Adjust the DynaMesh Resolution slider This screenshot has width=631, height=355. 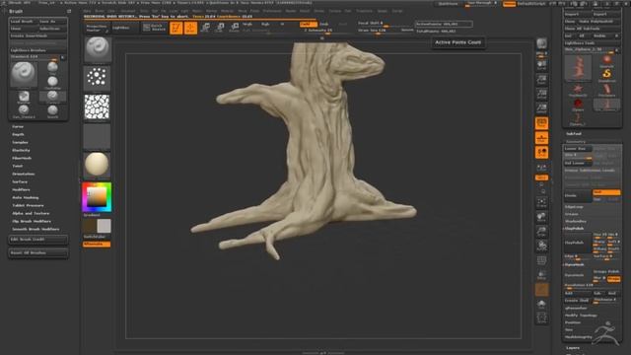[592, 286]
